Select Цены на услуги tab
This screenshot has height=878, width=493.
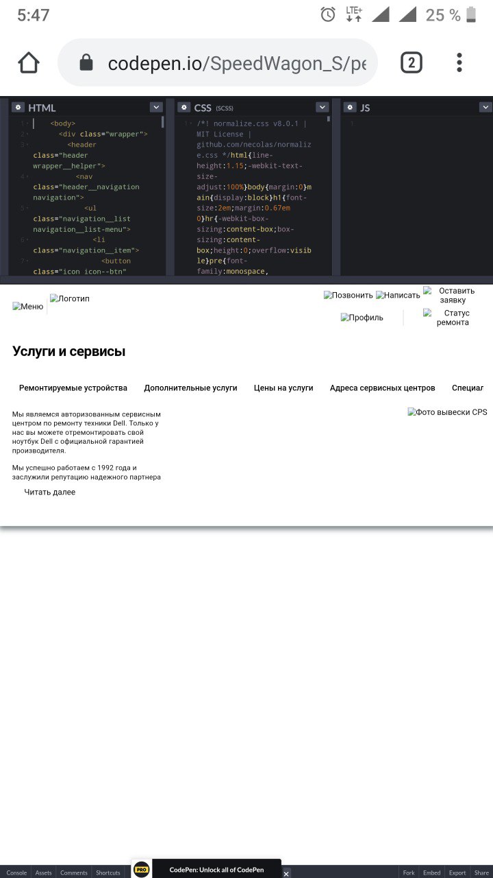coord(283,388)
